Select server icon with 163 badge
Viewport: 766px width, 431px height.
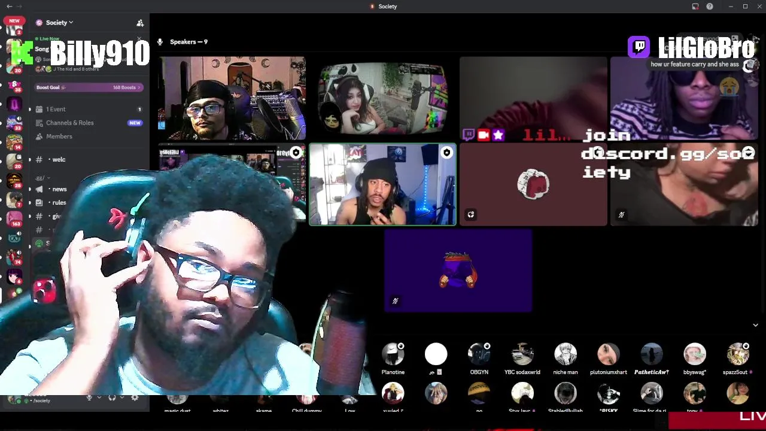tap(14, 218)
